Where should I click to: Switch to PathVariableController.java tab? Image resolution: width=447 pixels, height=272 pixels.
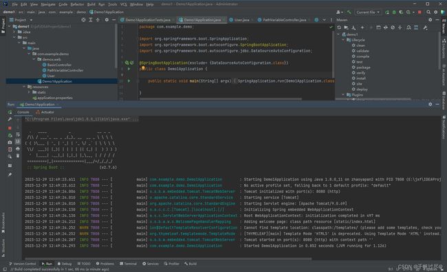point(284,20)
